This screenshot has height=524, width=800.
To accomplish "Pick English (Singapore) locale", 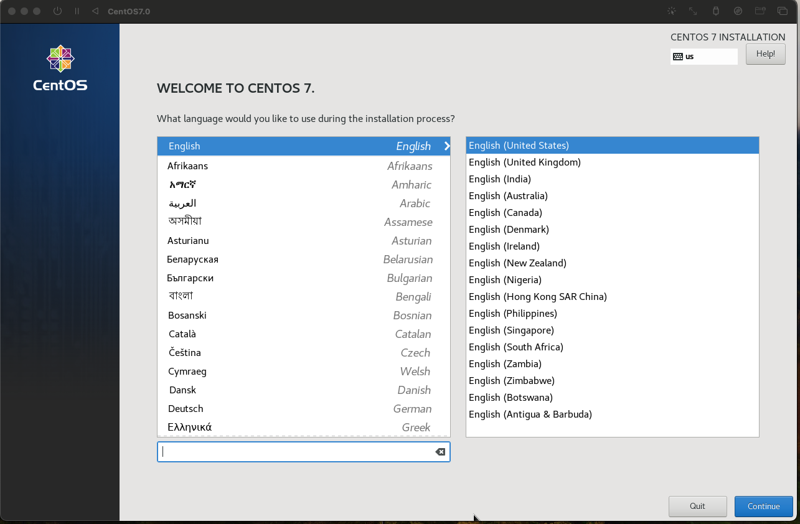I will tap(613, 330).
